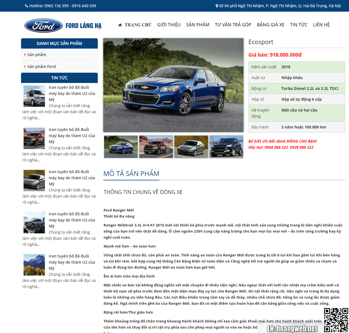Click warranty text 3 năm hoặc 100.000 km
This screenshot has height=333, width=349.
coord(304,127)
